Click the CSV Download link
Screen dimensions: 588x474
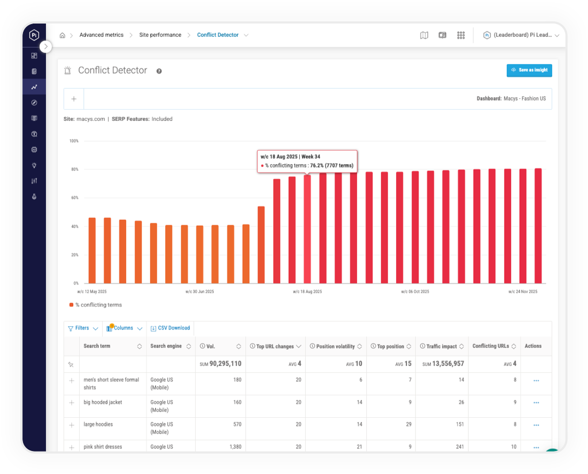[170, 328]
